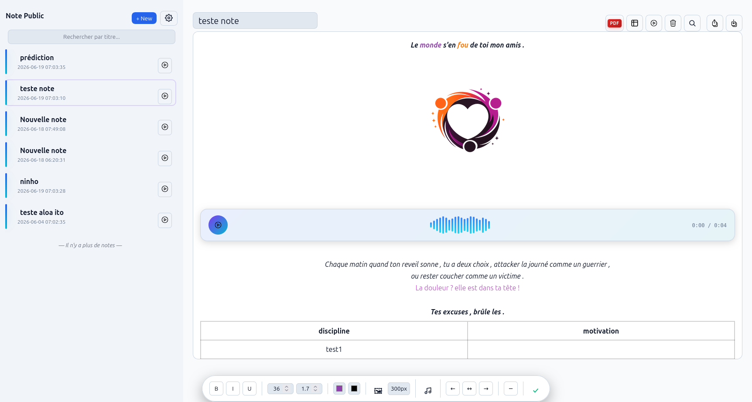Click the line "ou rester coucher comme un victime ."
Viewport: 752px width, 402px height.
click(x=468, y=276)
